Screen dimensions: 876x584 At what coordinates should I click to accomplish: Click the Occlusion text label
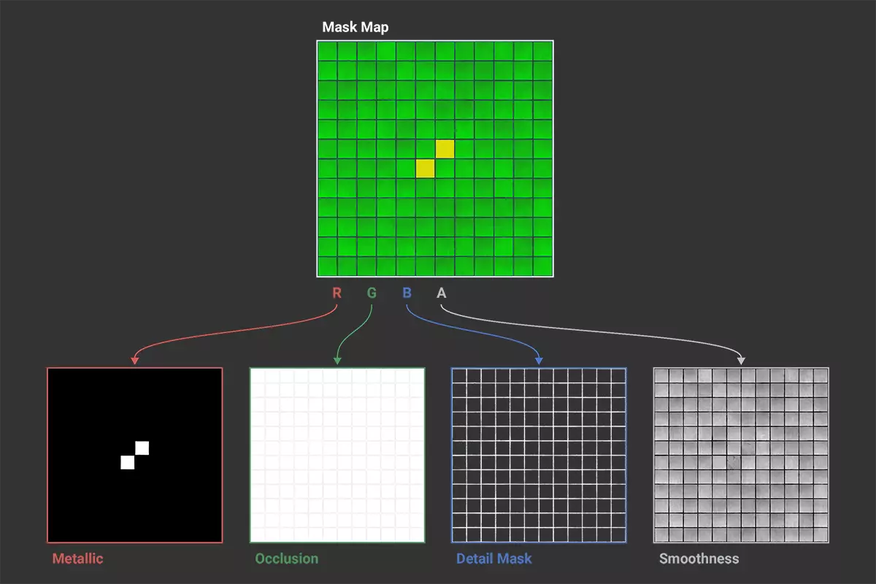click(x=286, y=559)
